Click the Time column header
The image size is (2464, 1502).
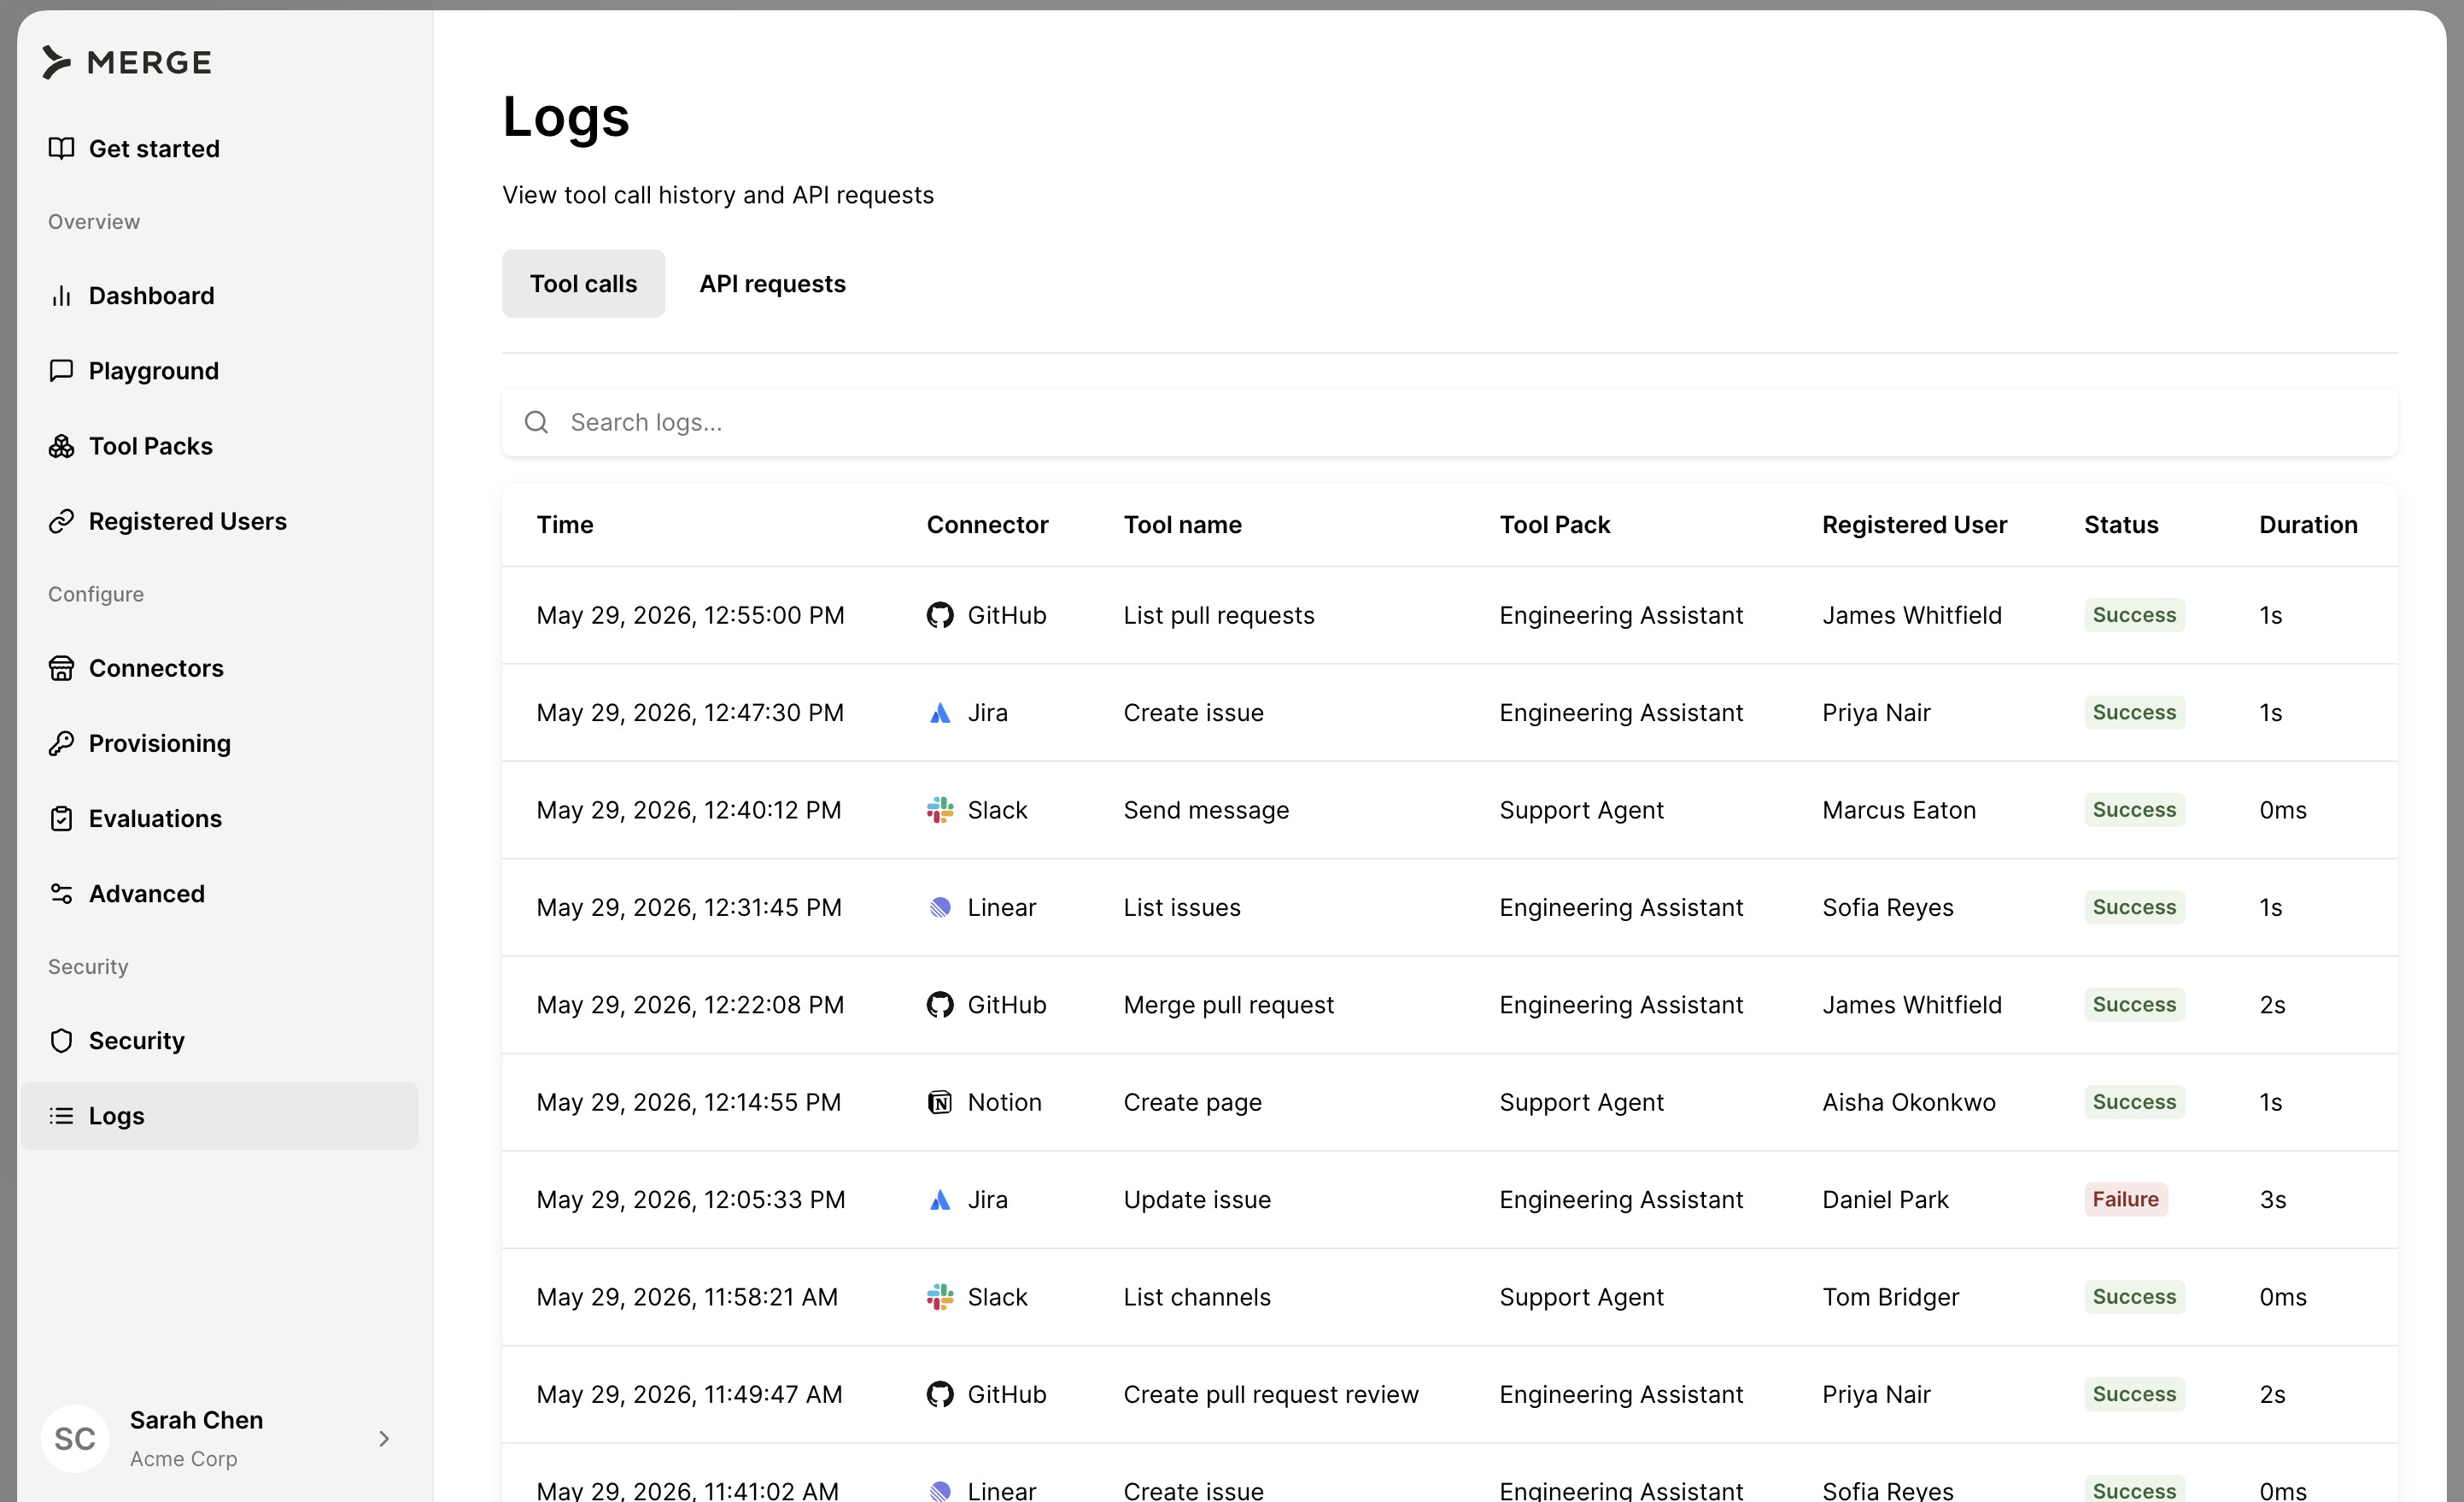[x=564, y=525]
